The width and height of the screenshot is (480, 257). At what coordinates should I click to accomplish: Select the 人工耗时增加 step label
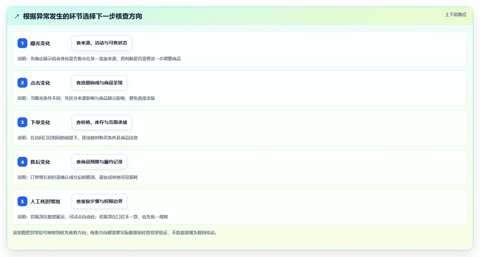coord(45,202)
